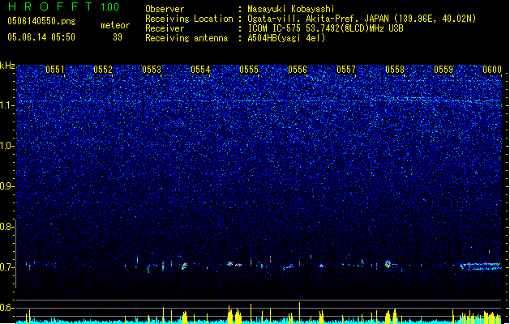This screenshot has width=510, height=324.
Task: Click the A504HB(yagi 4el) antenna text
Action: [286, 38]
